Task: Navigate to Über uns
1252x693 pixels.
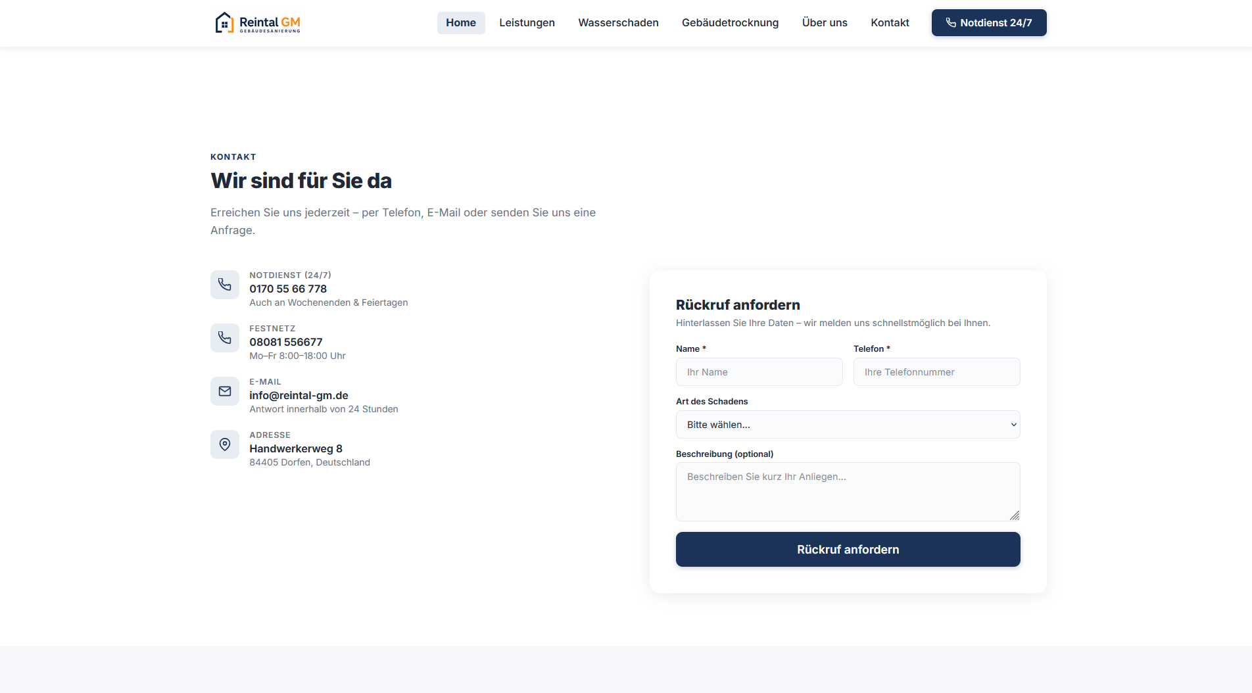Action: coord(825,22)
